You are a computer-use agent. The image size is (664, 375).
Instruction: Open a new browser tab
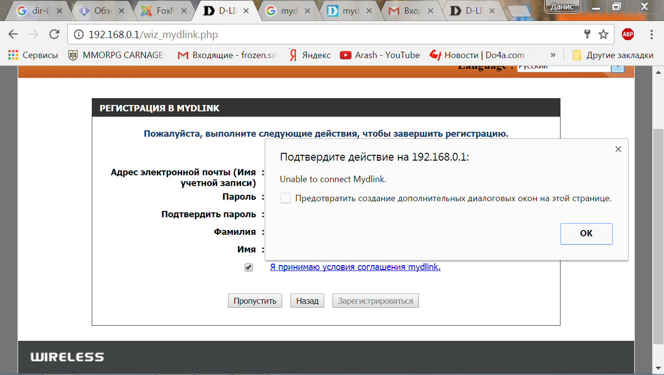click(x=519, y=12)
